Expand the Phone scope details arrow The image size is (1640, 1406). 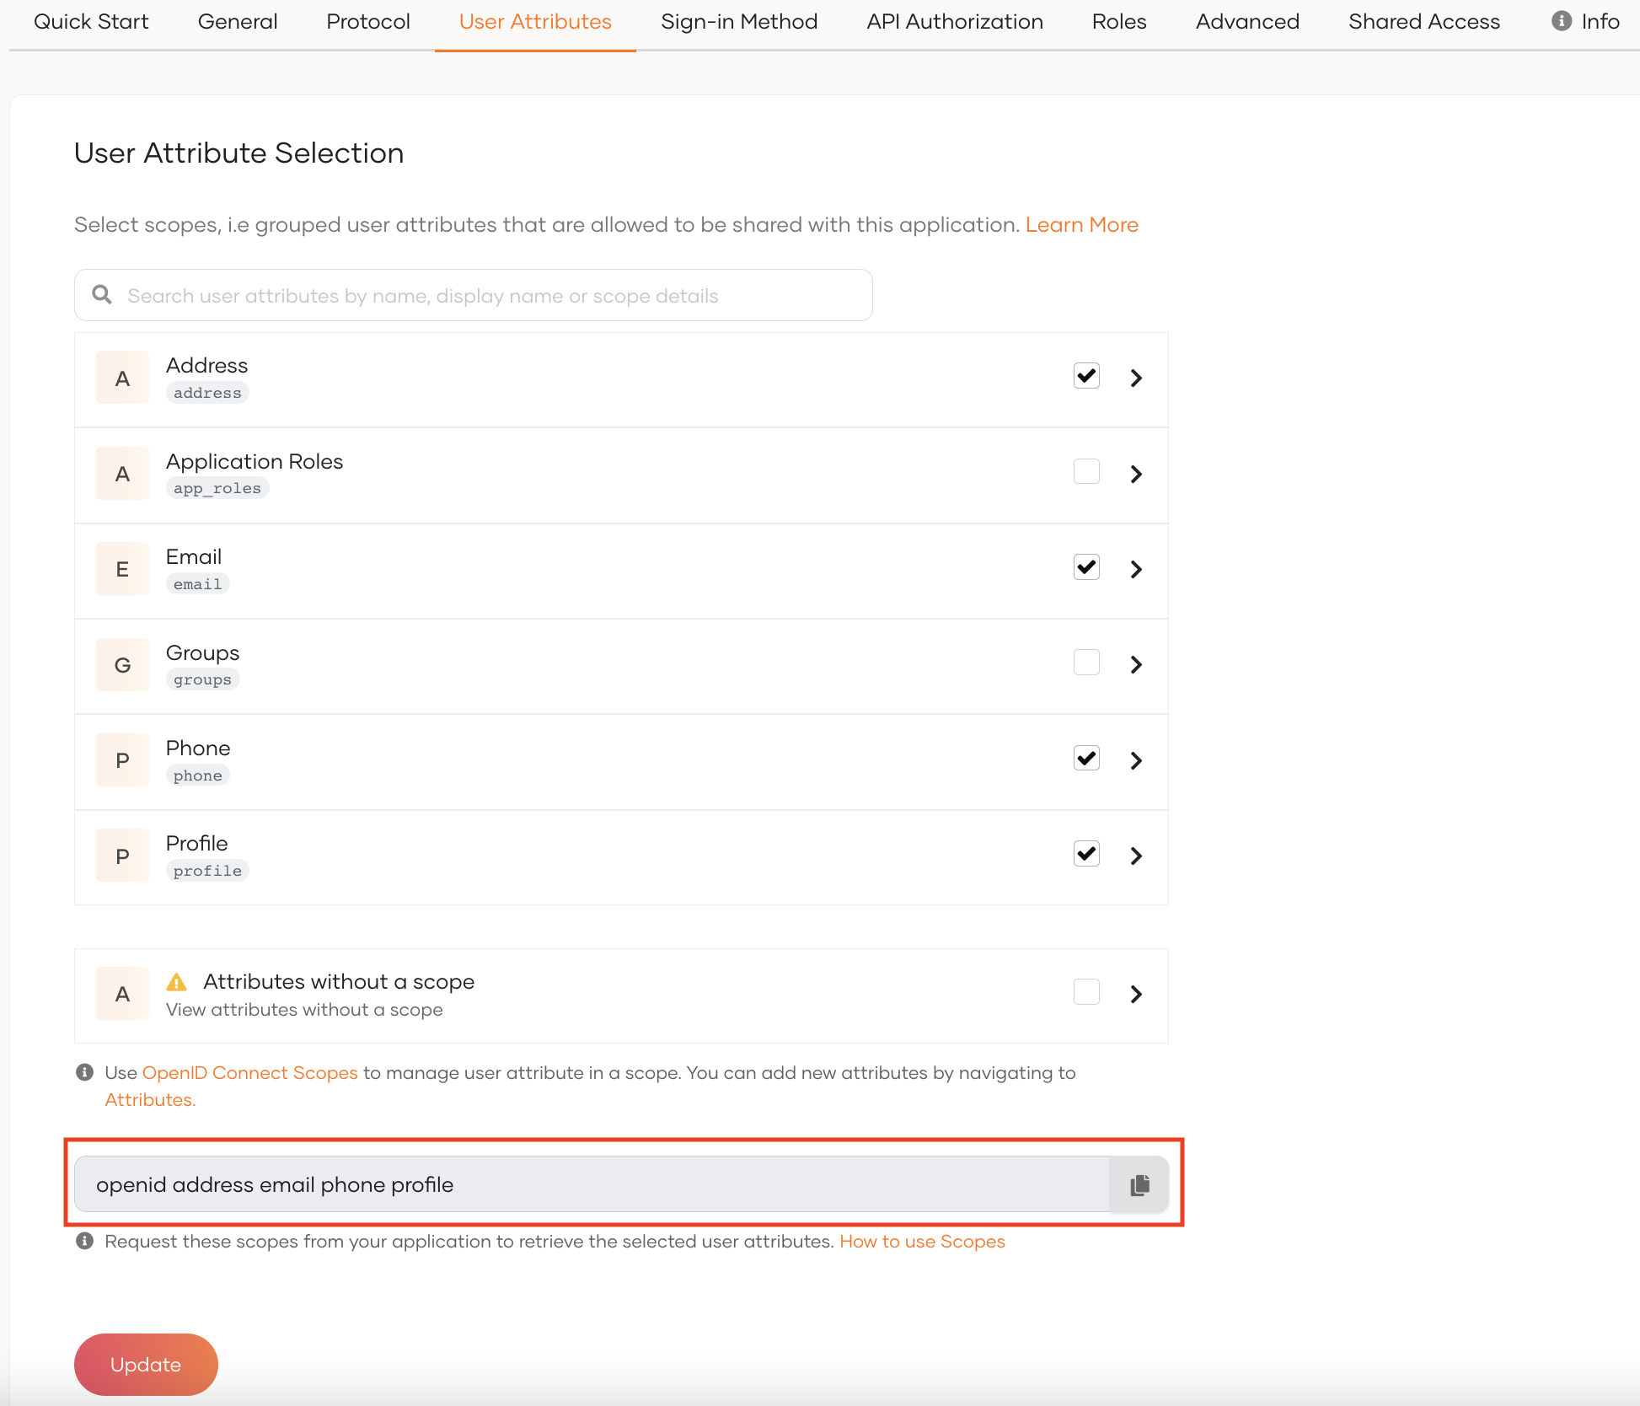click(x=1136, y=760)
